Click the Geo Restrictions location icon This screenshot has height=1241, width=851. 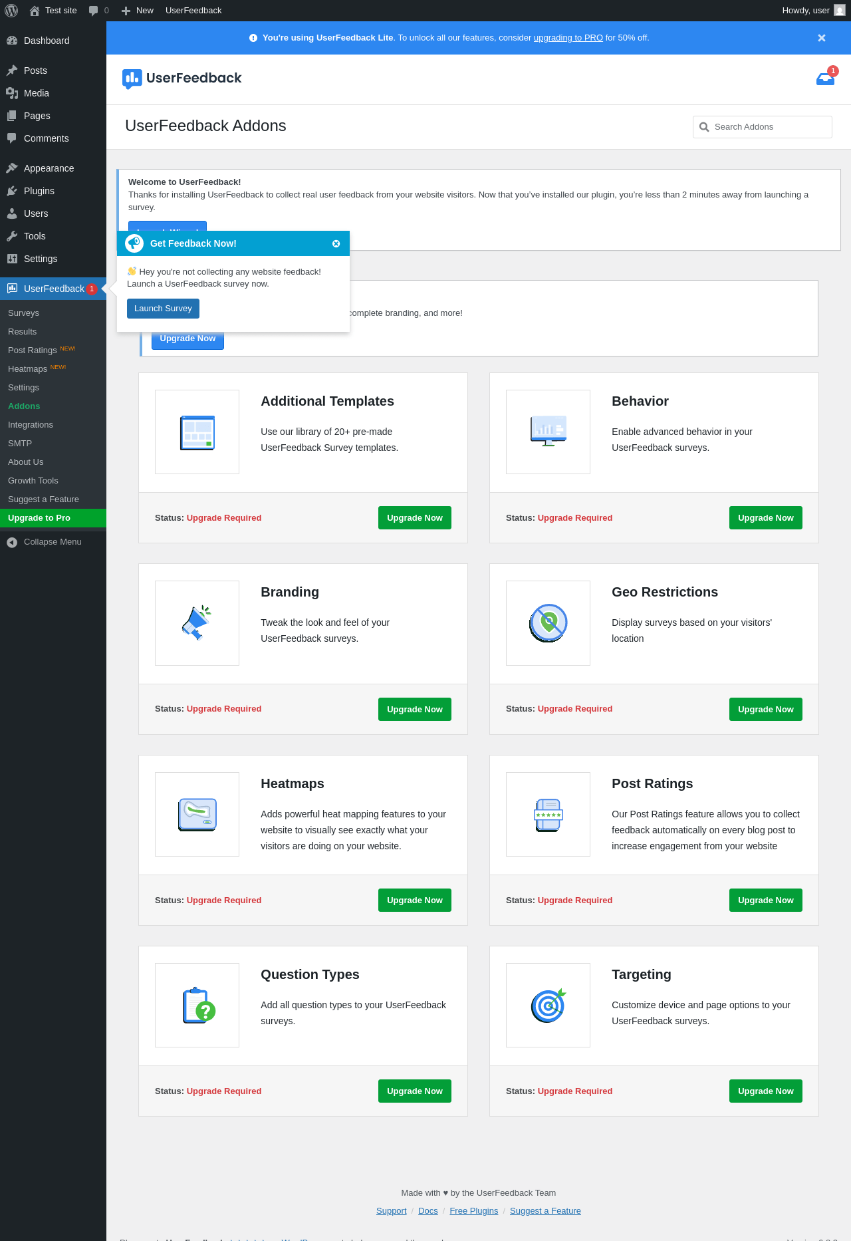[x=548, y=623]
